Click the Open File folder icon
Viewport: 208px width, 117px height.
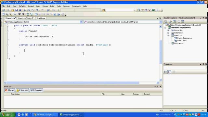click(13, 10)
